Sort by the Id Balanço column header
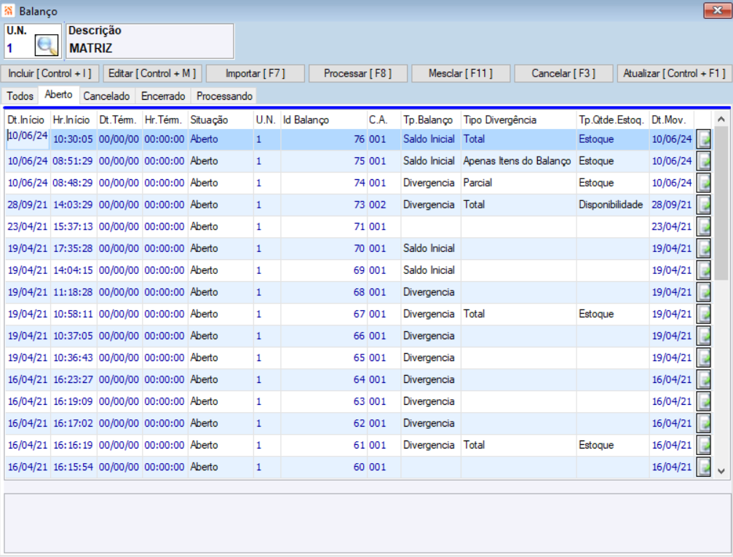The width and height of the screenshot is (733, 557). point(306,119)
